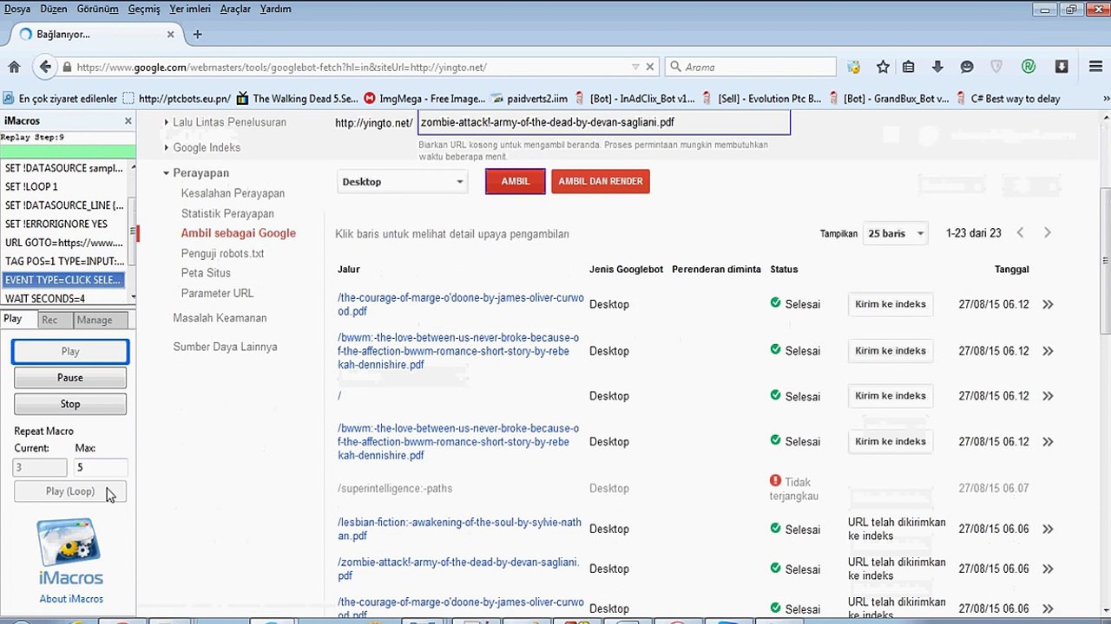Bookmark this page with the star icon
The width and height of the screenshot is (1111, 624).
click(x=883, y=67)
